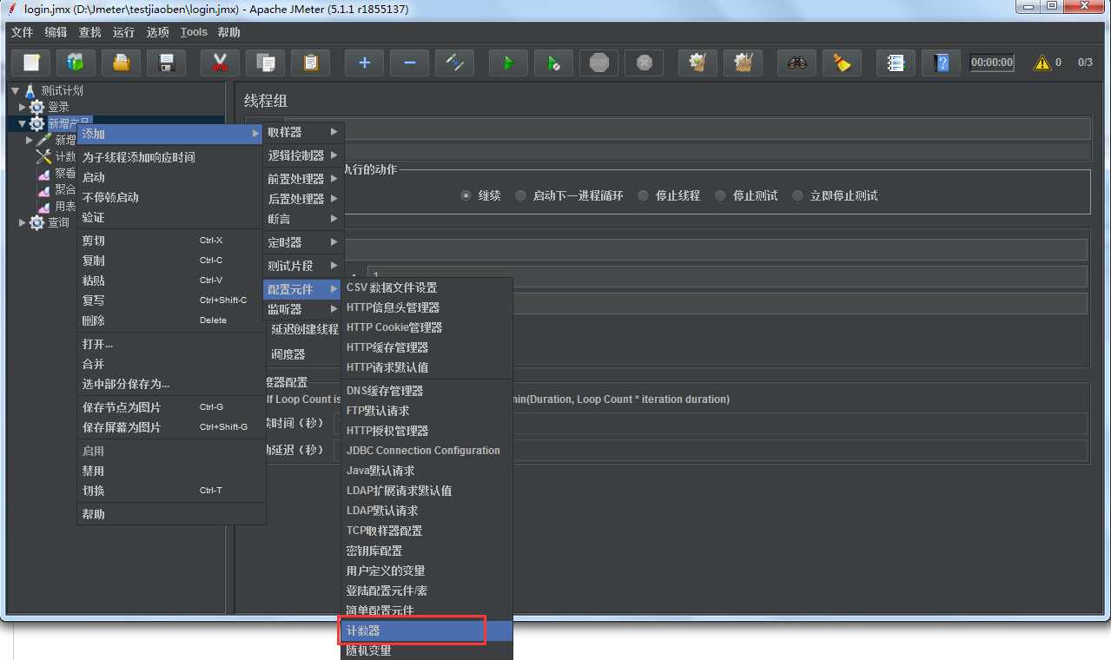Click the Toggle enable/disable icon

coord(454,63)
